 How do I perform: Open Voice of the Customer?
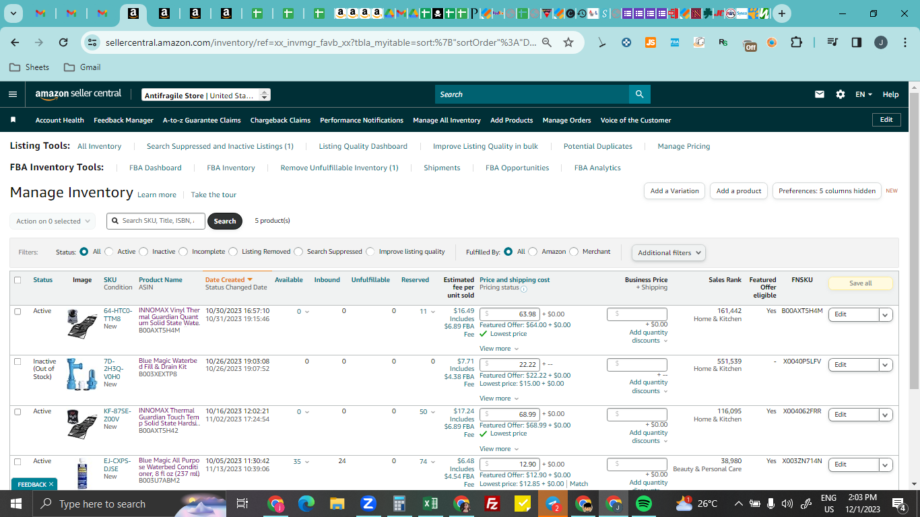click(636, 120)
